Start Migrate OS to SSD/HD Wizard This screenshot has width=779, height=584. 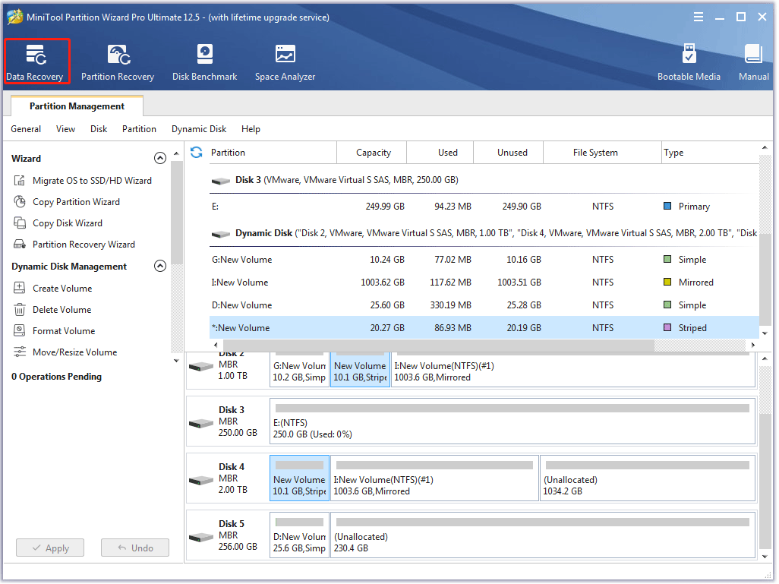click(92, 181)
